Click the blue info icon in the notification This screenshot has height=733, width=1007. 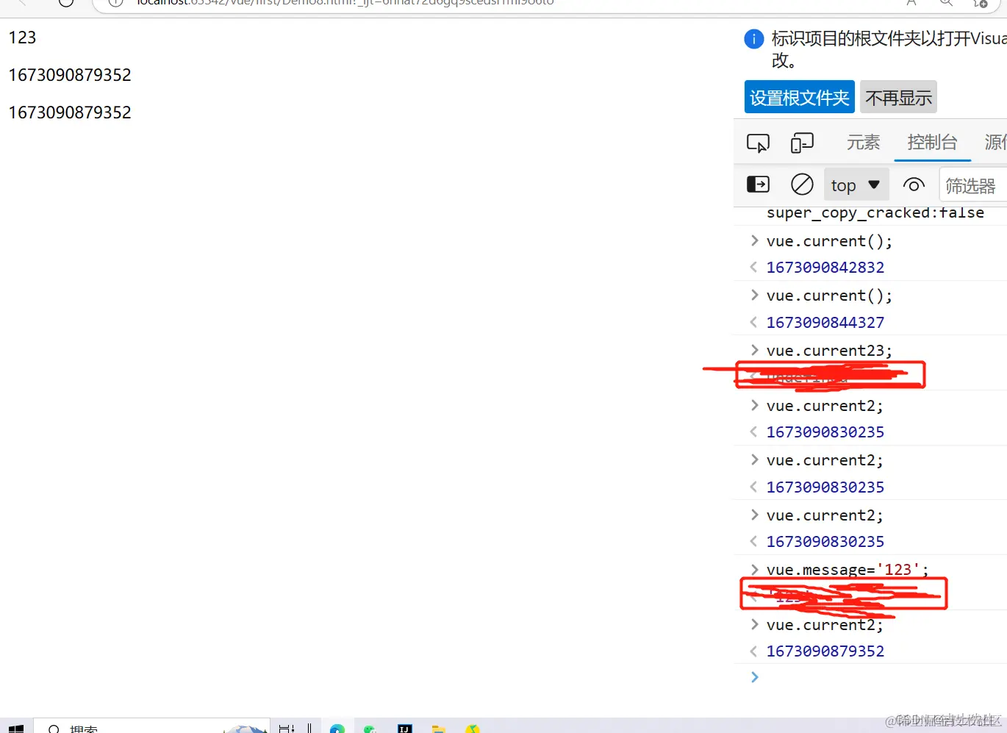[754, 39]
